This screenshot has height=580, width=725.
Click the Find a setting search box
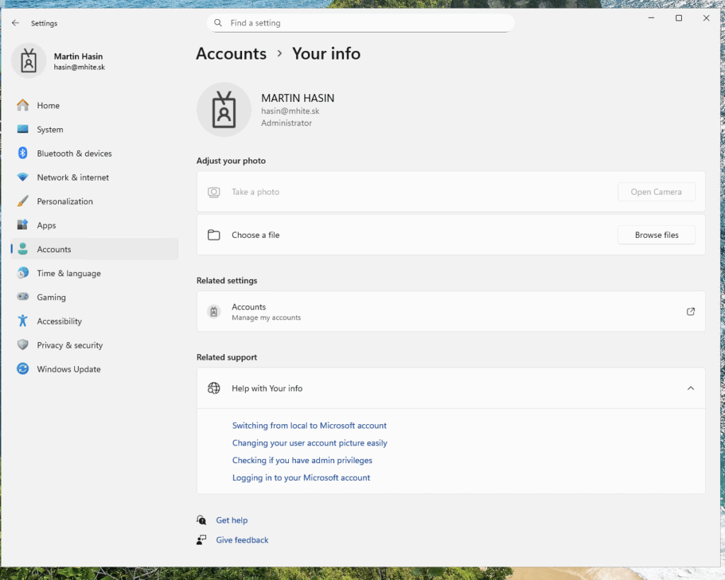361,23
